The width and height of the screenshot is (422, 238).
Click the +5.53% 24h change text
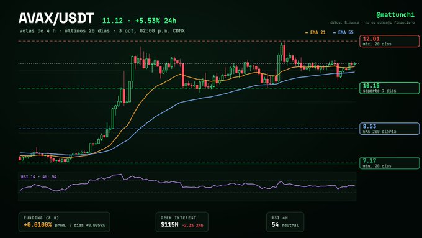click(156, 21)
